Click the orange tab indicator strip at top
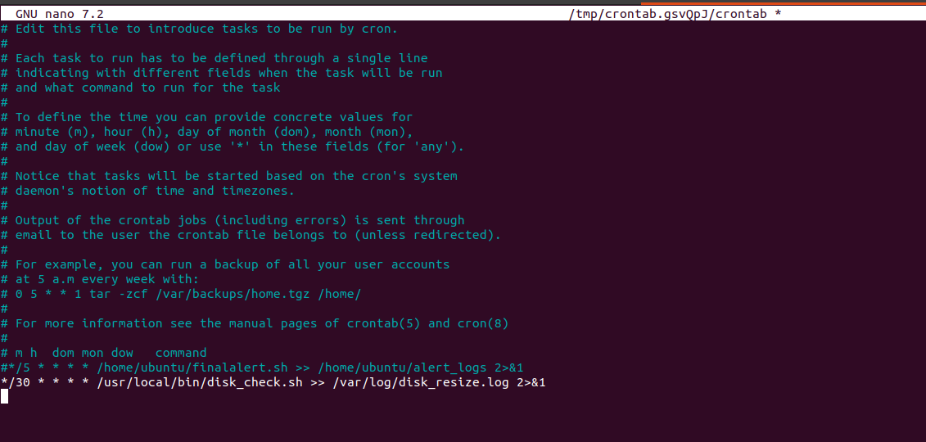The height and width of the screenshot is (442, 926). point(783,3)
